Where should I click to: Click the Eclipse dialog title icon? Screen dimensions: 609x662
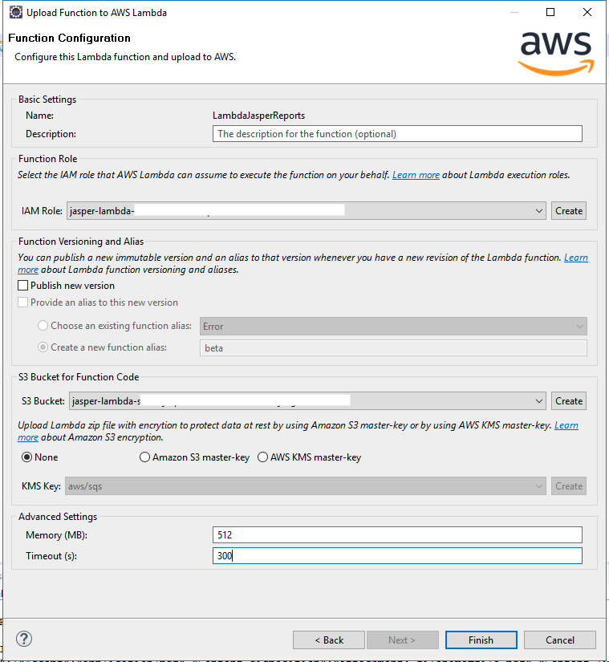(x=15, y=12)
